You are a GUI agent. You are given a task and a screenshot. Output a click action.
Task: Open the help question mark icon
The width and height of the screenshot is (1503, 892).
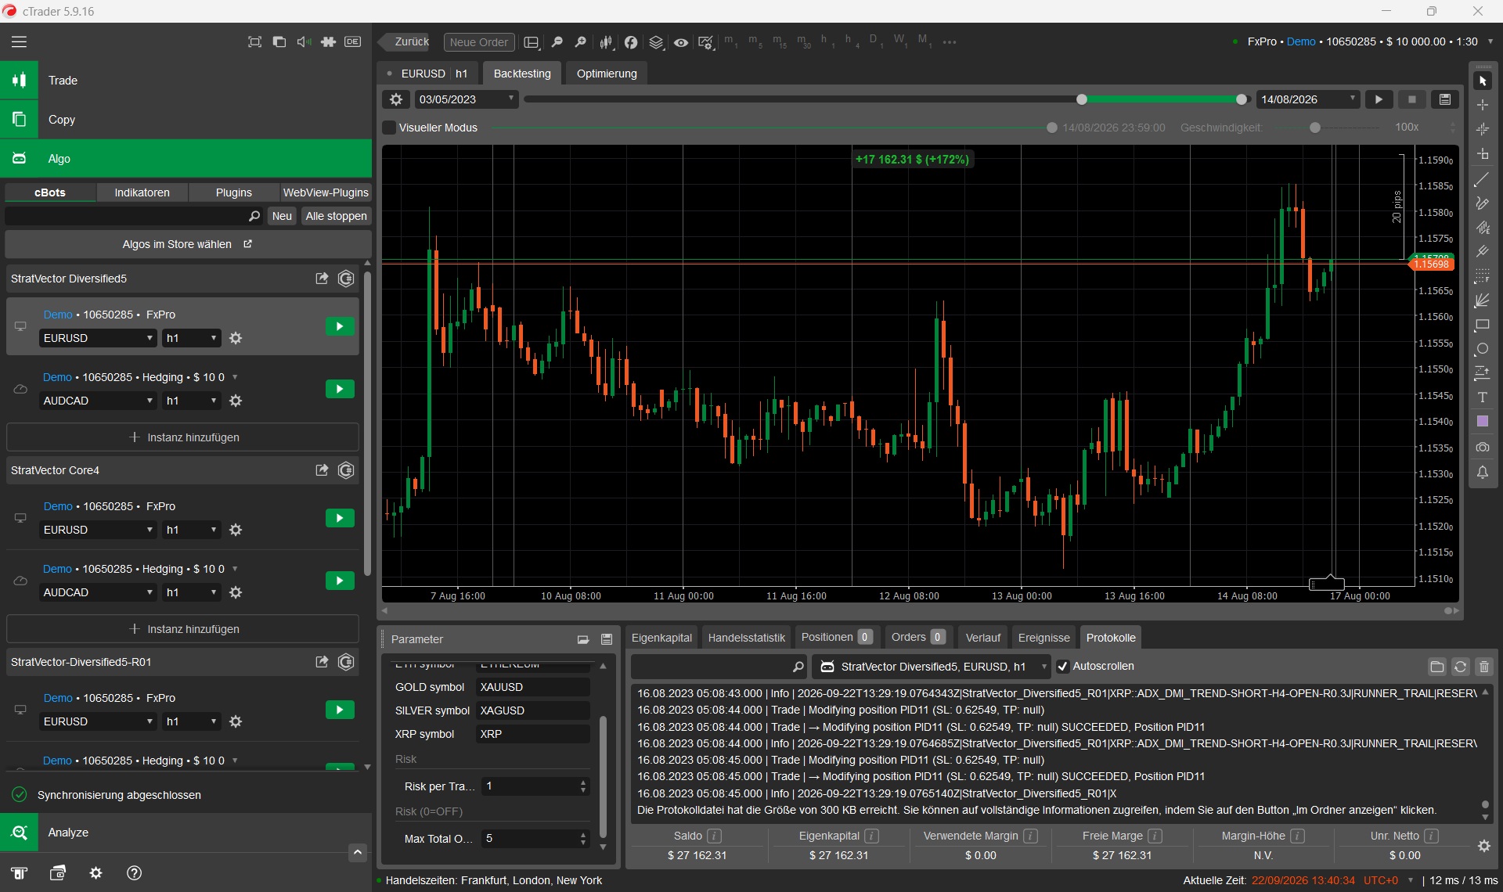coord(134,873)
